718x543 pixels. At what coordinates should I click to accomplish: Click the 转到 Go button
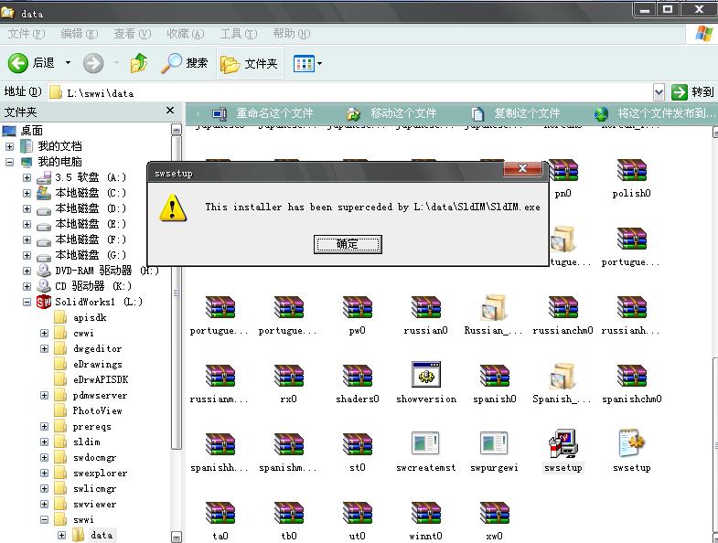point(692,92)
